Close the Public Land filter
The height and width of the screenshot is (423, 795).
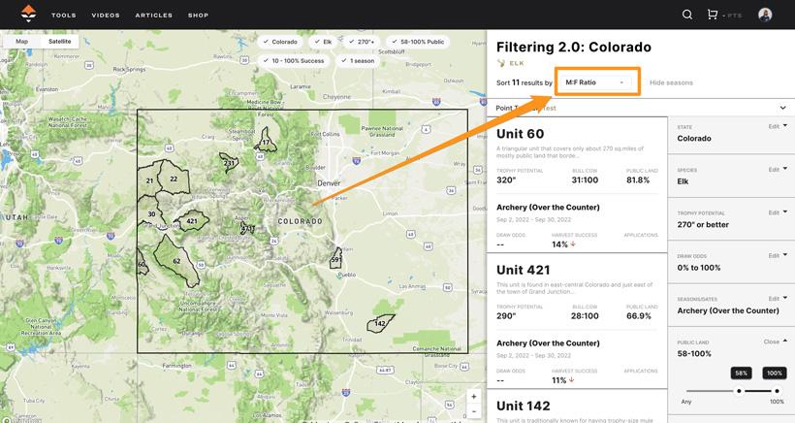click(x=776, y=342)
